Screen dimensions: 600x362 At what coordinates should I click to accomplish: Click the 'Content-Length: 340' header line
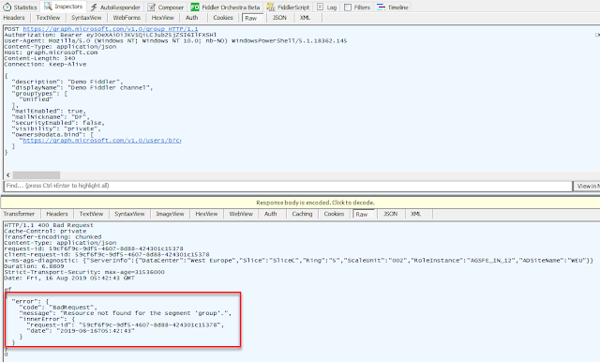[x=39, y=58]
